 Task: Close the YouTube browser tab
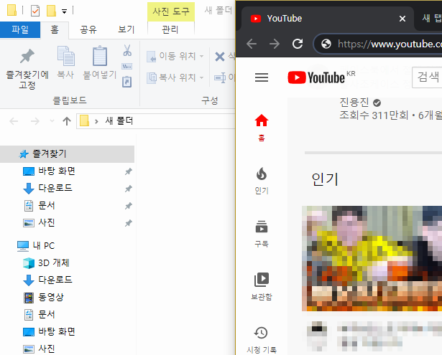[402, 19]
